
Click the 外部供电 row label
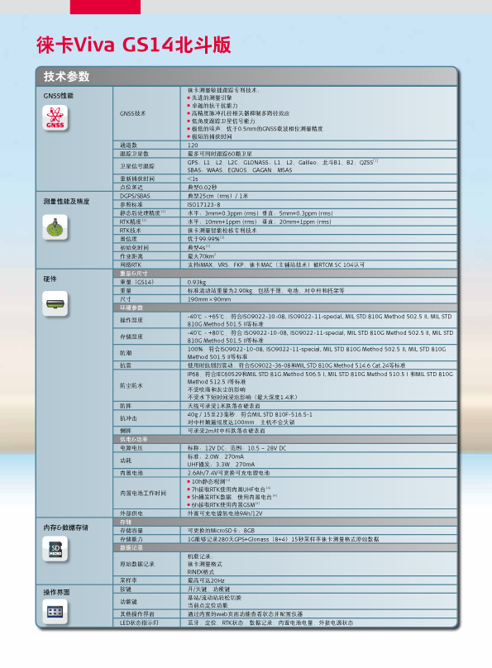[x=131, y=513]
